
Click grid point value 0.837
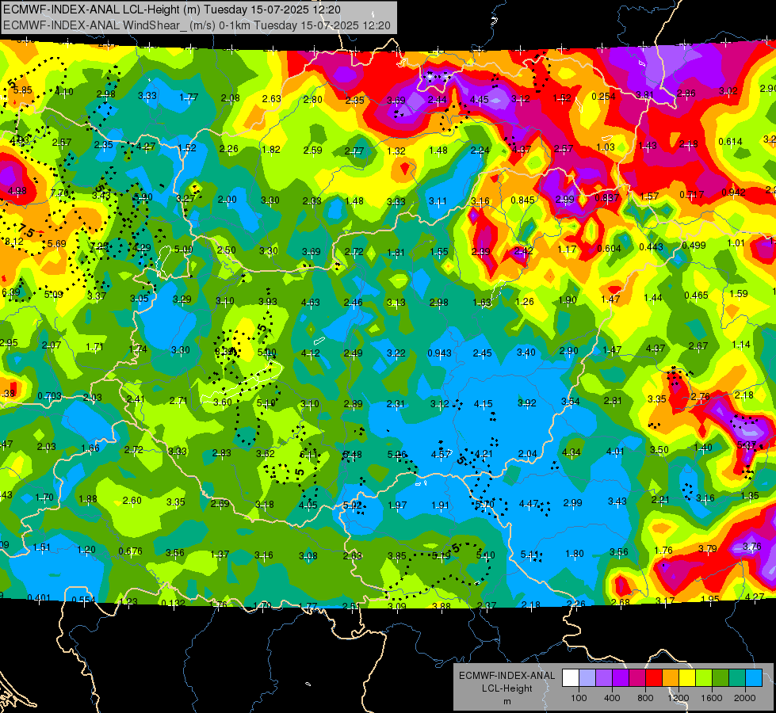tap(606, 198)
